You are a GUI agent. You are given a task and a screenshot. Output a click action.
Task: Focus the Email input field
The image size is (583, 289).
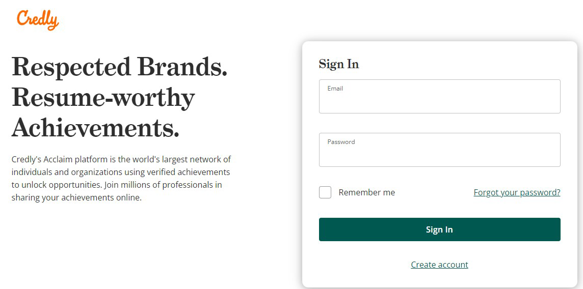pyautogui.click(x=439, y=99)
